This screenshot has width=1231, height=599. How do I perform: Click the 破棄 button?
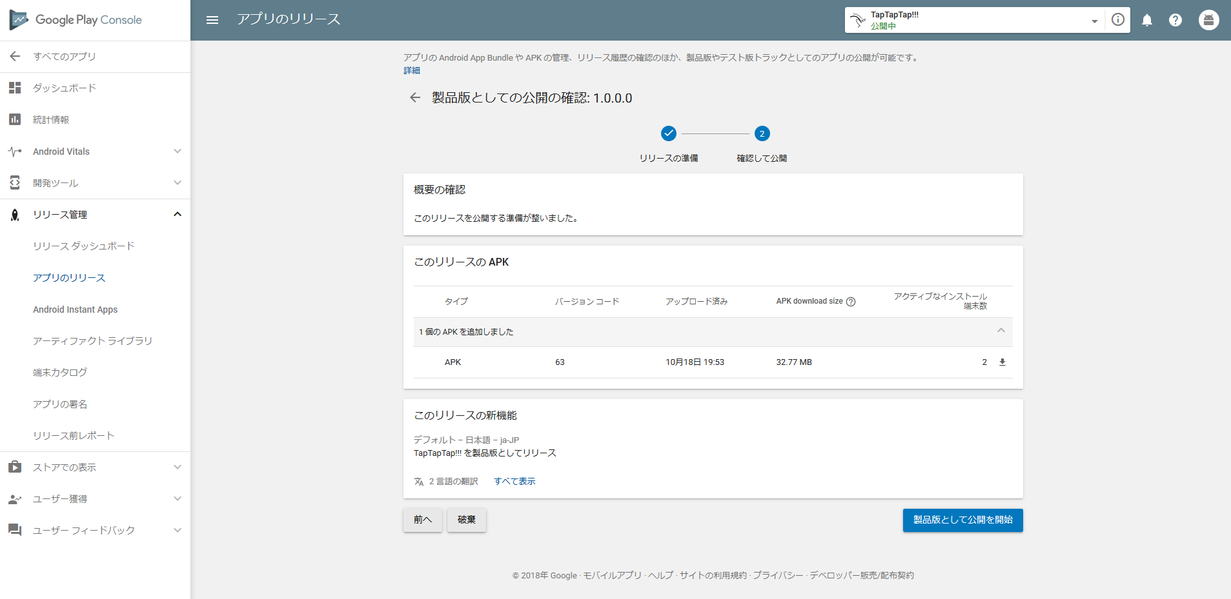467,520
